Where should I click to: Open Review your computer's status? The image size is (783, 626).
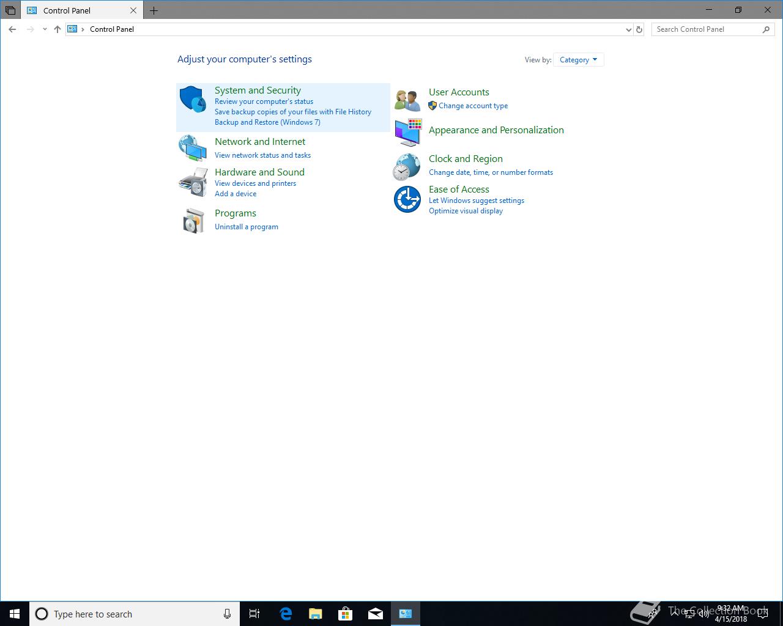pyautogui.click(x=264, y=101)
